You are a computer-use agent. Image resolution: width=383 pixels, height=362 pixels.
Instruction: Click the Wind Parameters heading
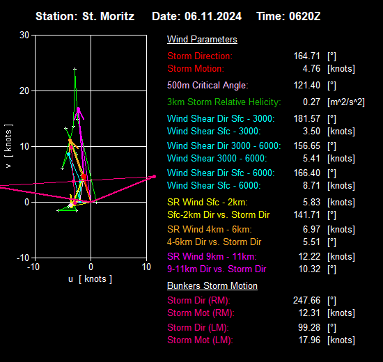point(202,39)
